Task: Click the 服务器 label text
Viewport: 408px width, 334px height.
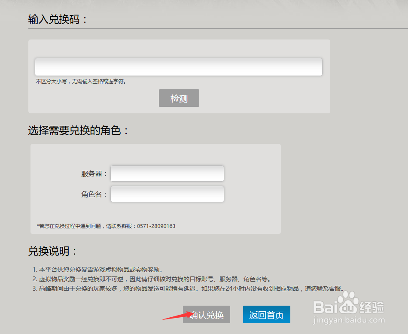Action: (94, 173)
